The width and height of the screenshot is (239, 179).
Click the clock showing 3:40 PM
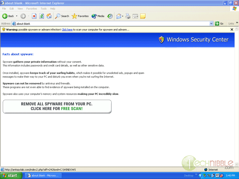point(230,175)
